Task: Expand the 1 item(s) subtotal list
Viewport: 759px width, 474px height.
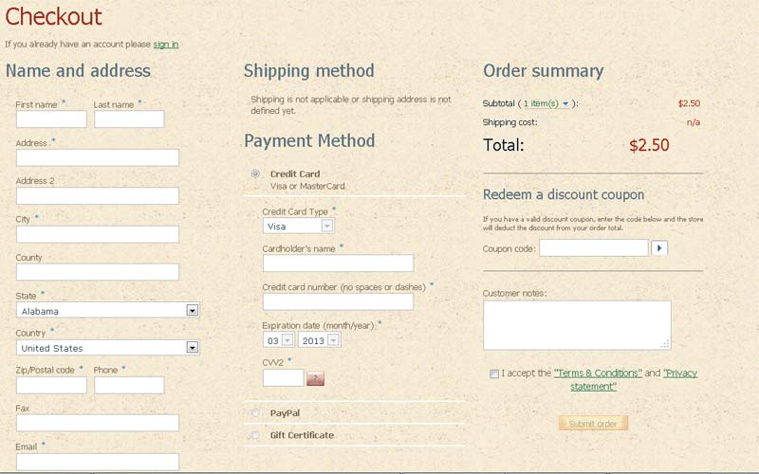Action: pyautogui.click(x=546, y=103)
